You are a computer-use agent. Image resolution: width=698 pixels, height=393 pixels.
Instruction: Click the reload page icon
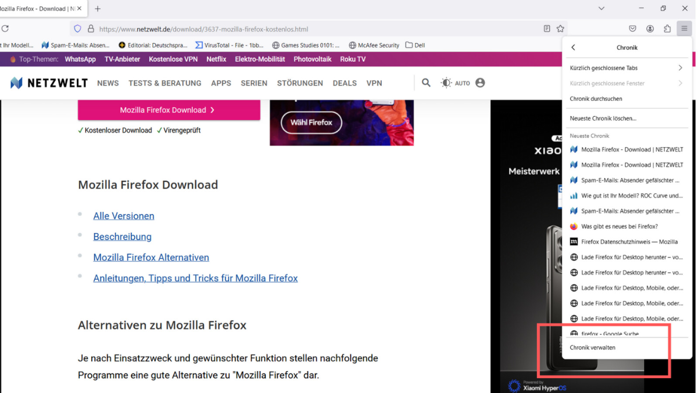5,29
